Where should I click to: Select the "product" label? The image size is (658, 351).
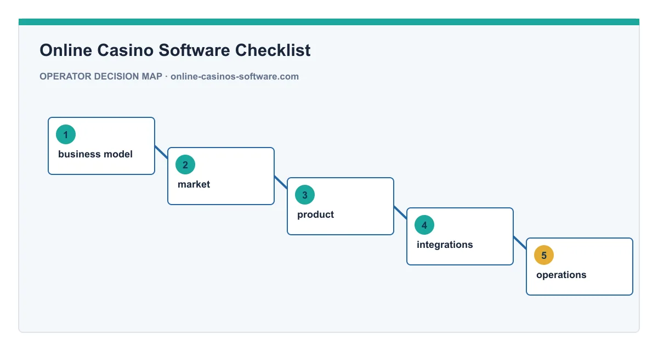pyautogui.click(x=315, y=214)
